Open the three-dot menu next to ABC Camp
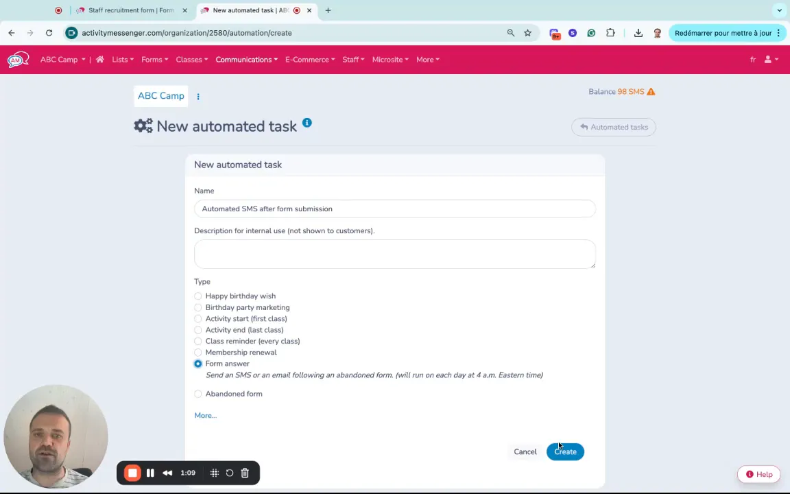 198,97
